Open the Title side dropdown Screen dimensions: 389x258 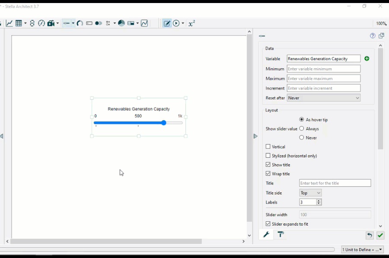(310, 193)
